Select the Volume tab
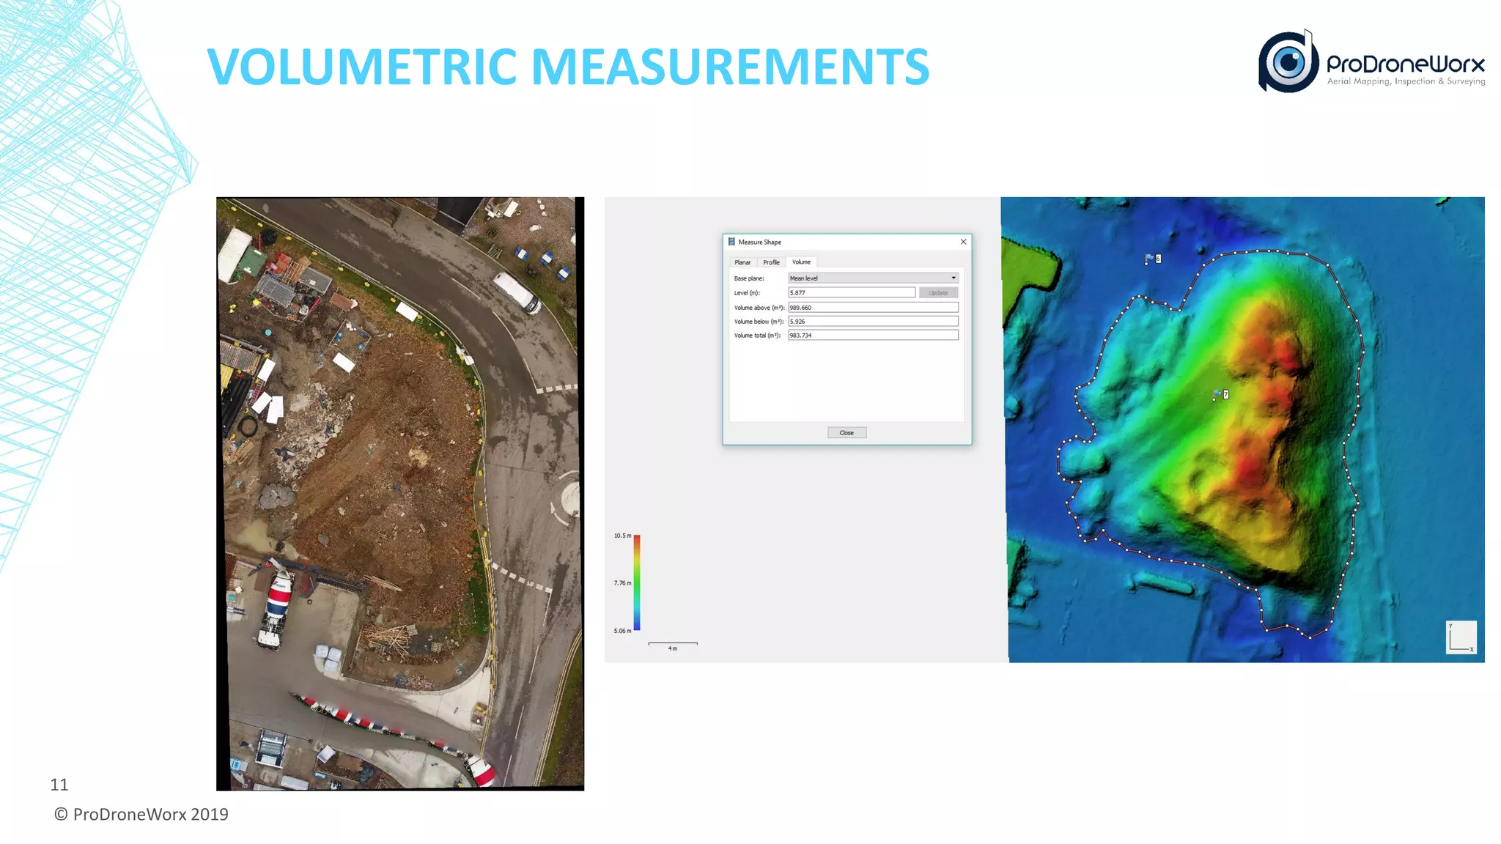 coord(801,262)
